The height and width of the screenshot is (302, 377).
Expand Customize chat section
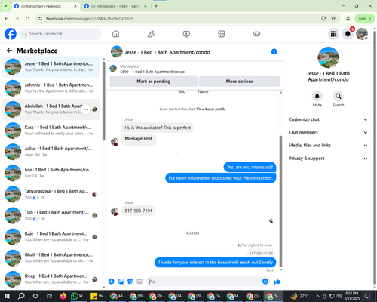click(x=328, y=119)
